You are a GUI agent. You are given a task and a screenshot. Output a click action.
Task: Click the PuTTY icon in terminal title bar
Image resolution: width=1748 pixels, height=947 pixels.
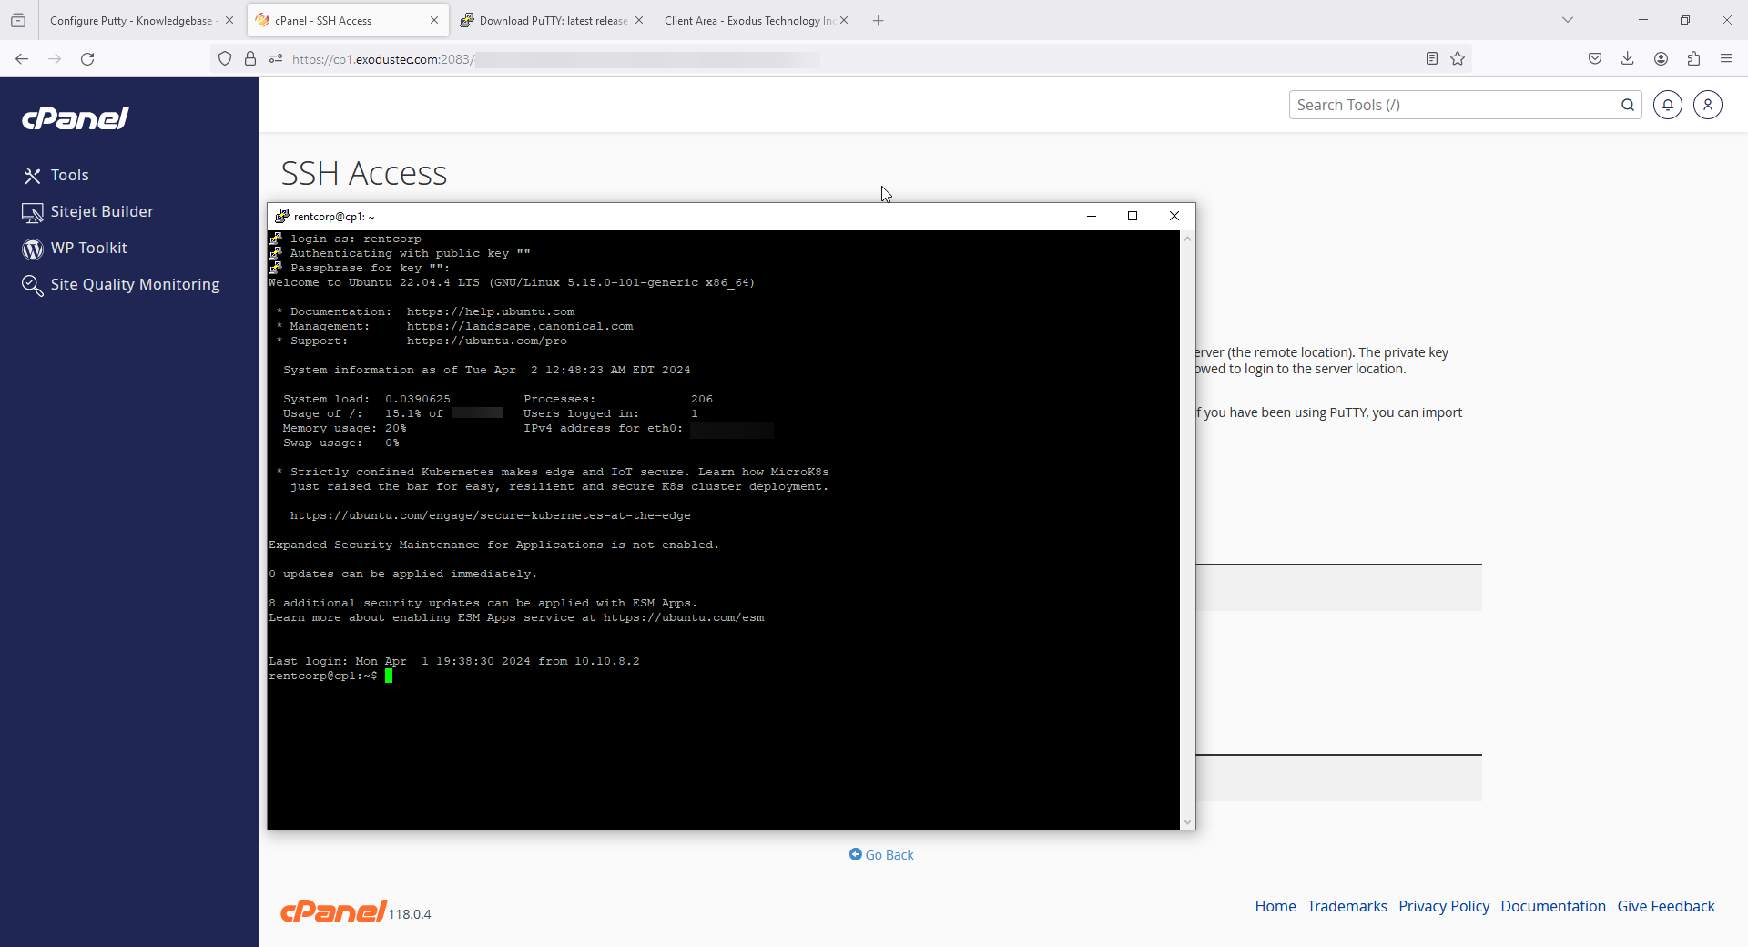(281, 216)
